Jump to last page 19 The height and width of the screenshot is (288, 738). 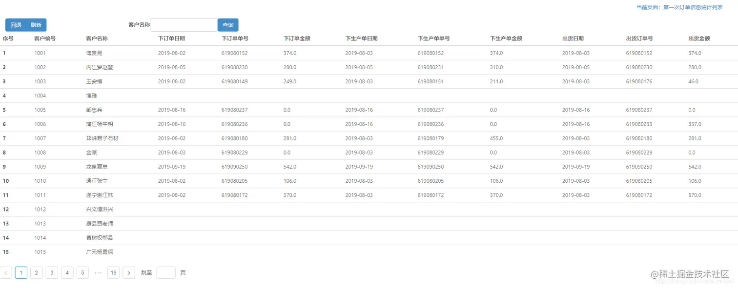(113, 273)
